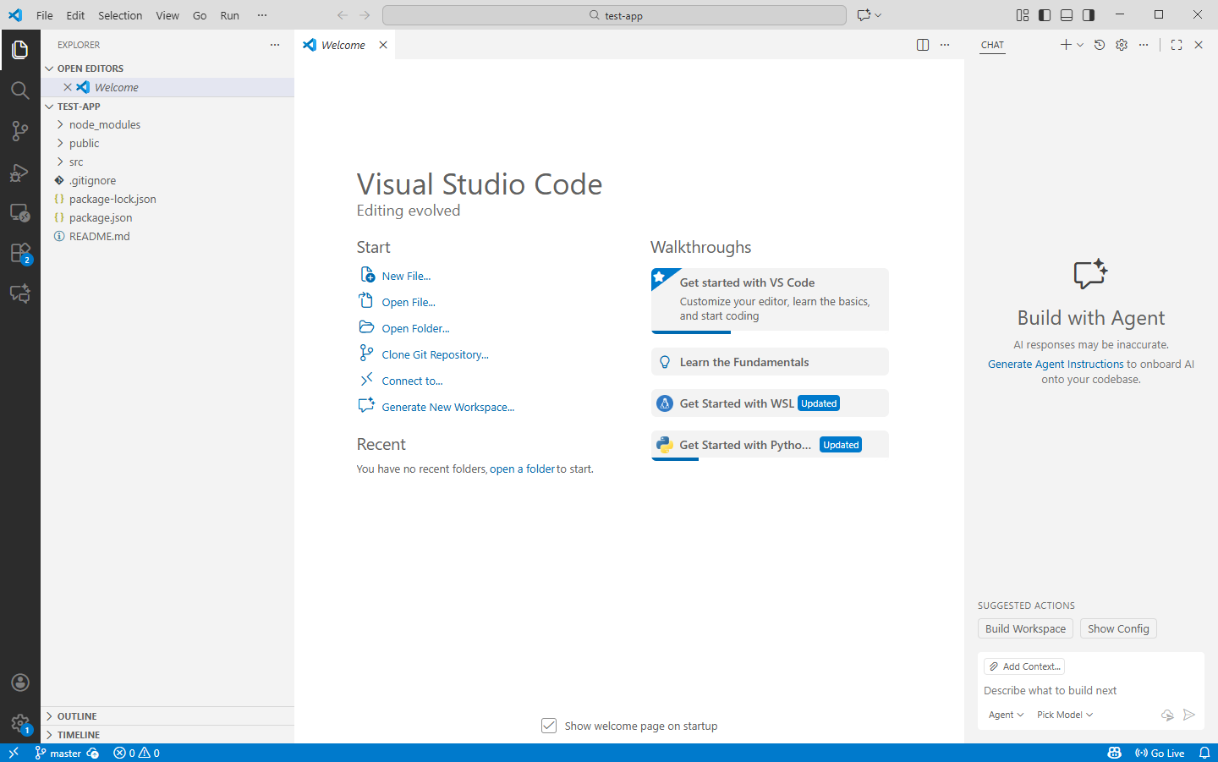The width and height of the screenshot is (1218, 762).
Task: Open Remote Explorer view
Action: [20, 212]
